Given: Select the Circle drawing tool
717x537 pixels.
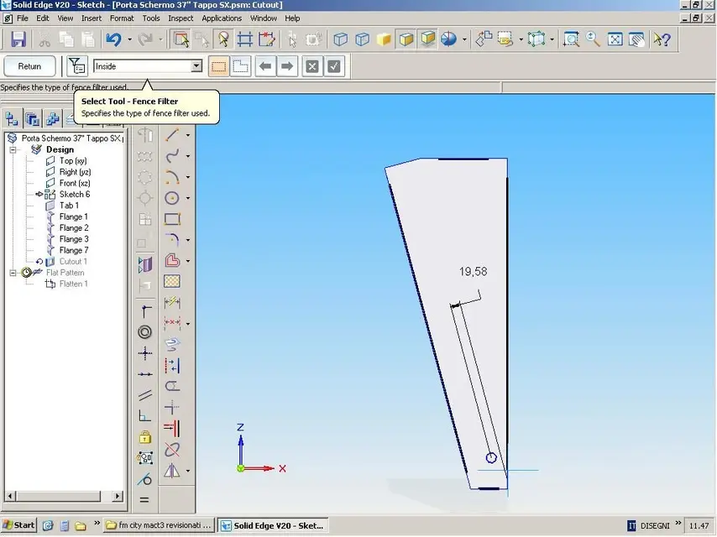Looking at the screenshot, I should point(172,198).
